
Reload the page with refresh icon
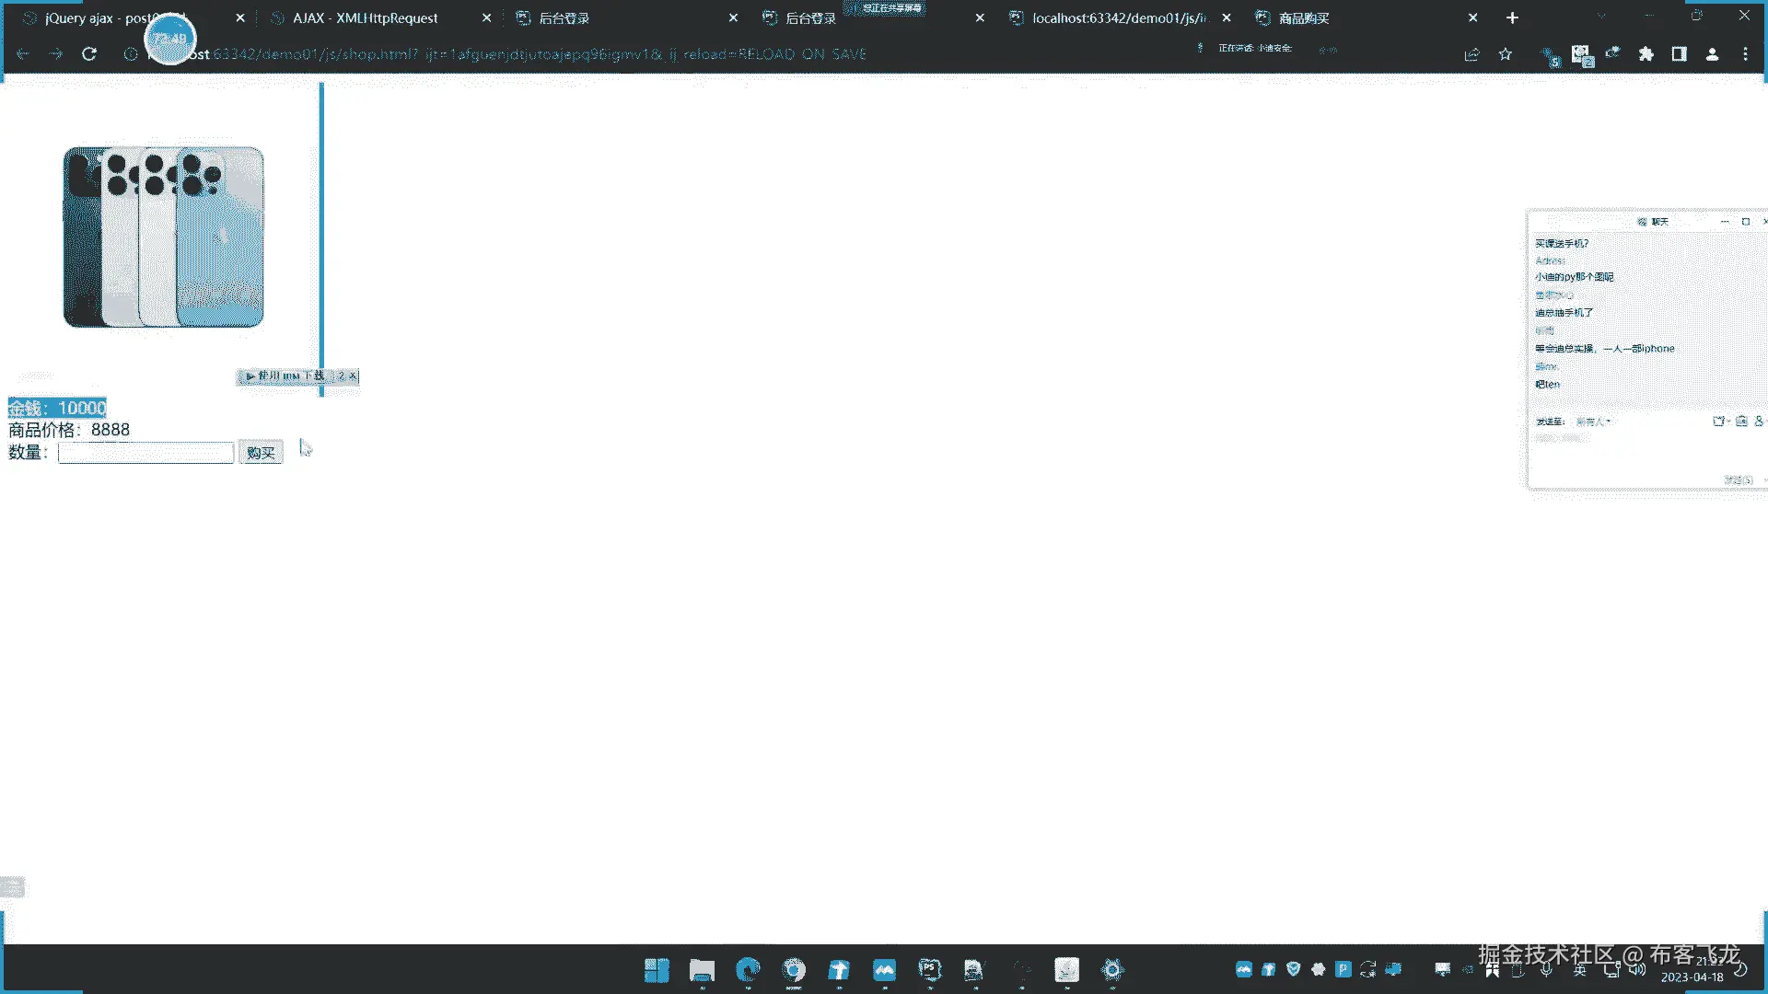(x=89, y=54)
